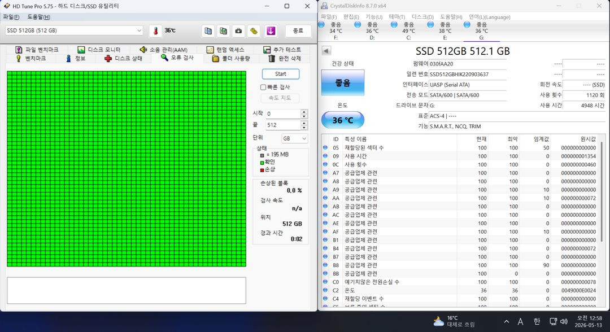Open CrystalDiskInfo 편집(E) menu
This screenshot has width=610, height=332.
pyautogui.click(x=351, y=17)
